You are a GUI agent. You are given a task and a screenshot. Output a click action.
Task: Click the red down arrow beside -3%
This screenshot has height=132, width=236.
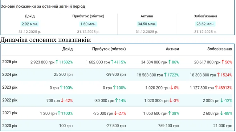tap(171, 101)
